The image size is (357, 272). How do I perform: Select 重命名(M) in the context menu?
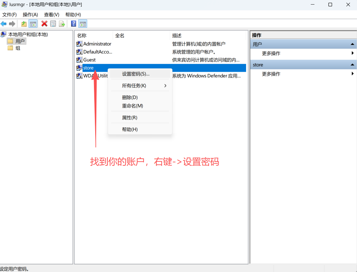coord(132,106)
